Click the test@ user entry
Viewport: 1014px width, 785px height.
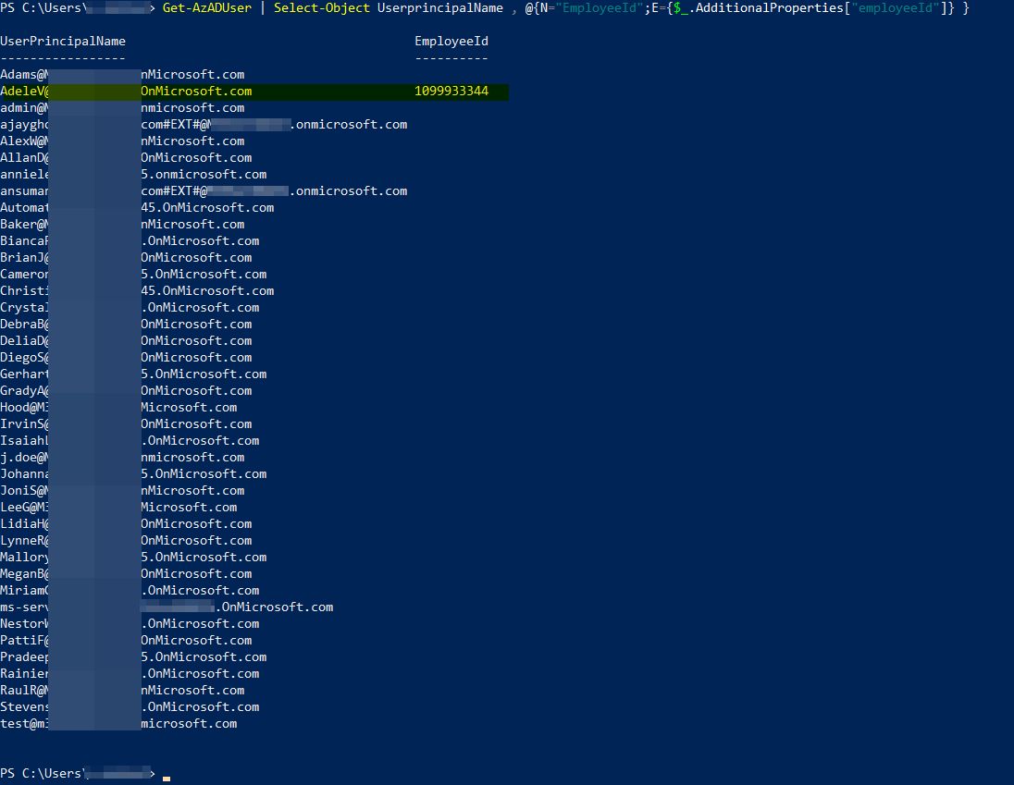[118, 724]
